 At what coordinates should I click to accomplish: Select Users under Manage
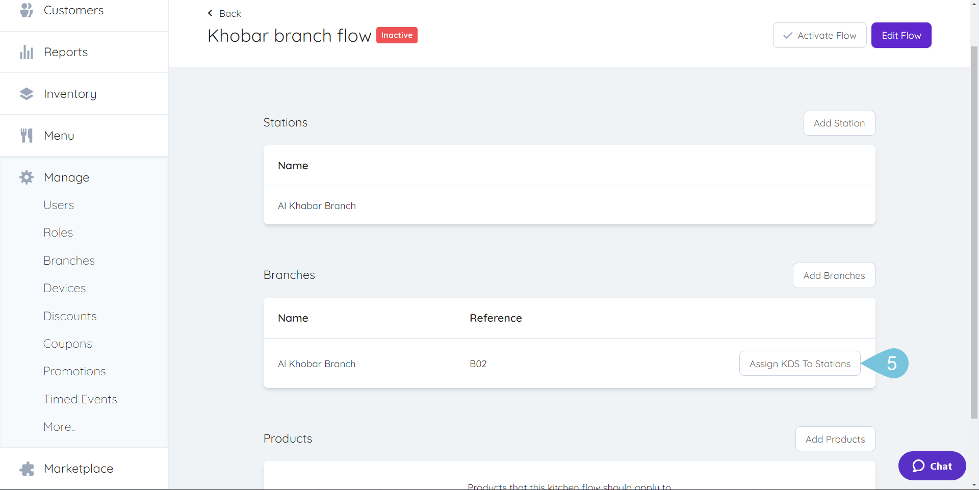tap(59, 205)
